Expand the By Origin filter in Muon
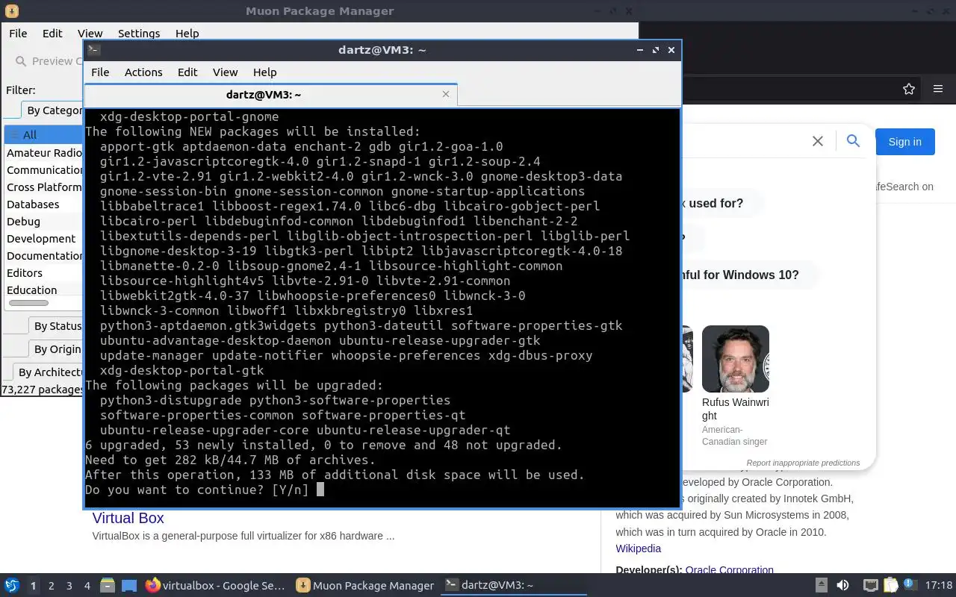956x597 pixels. pos(55,349)
